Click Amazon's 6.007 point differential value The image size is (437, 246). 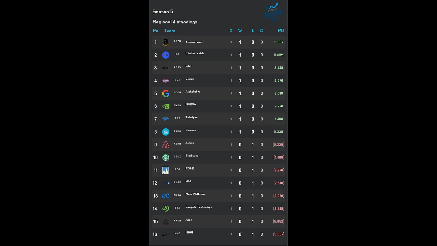pyautogui.click(x=279, y=42)
